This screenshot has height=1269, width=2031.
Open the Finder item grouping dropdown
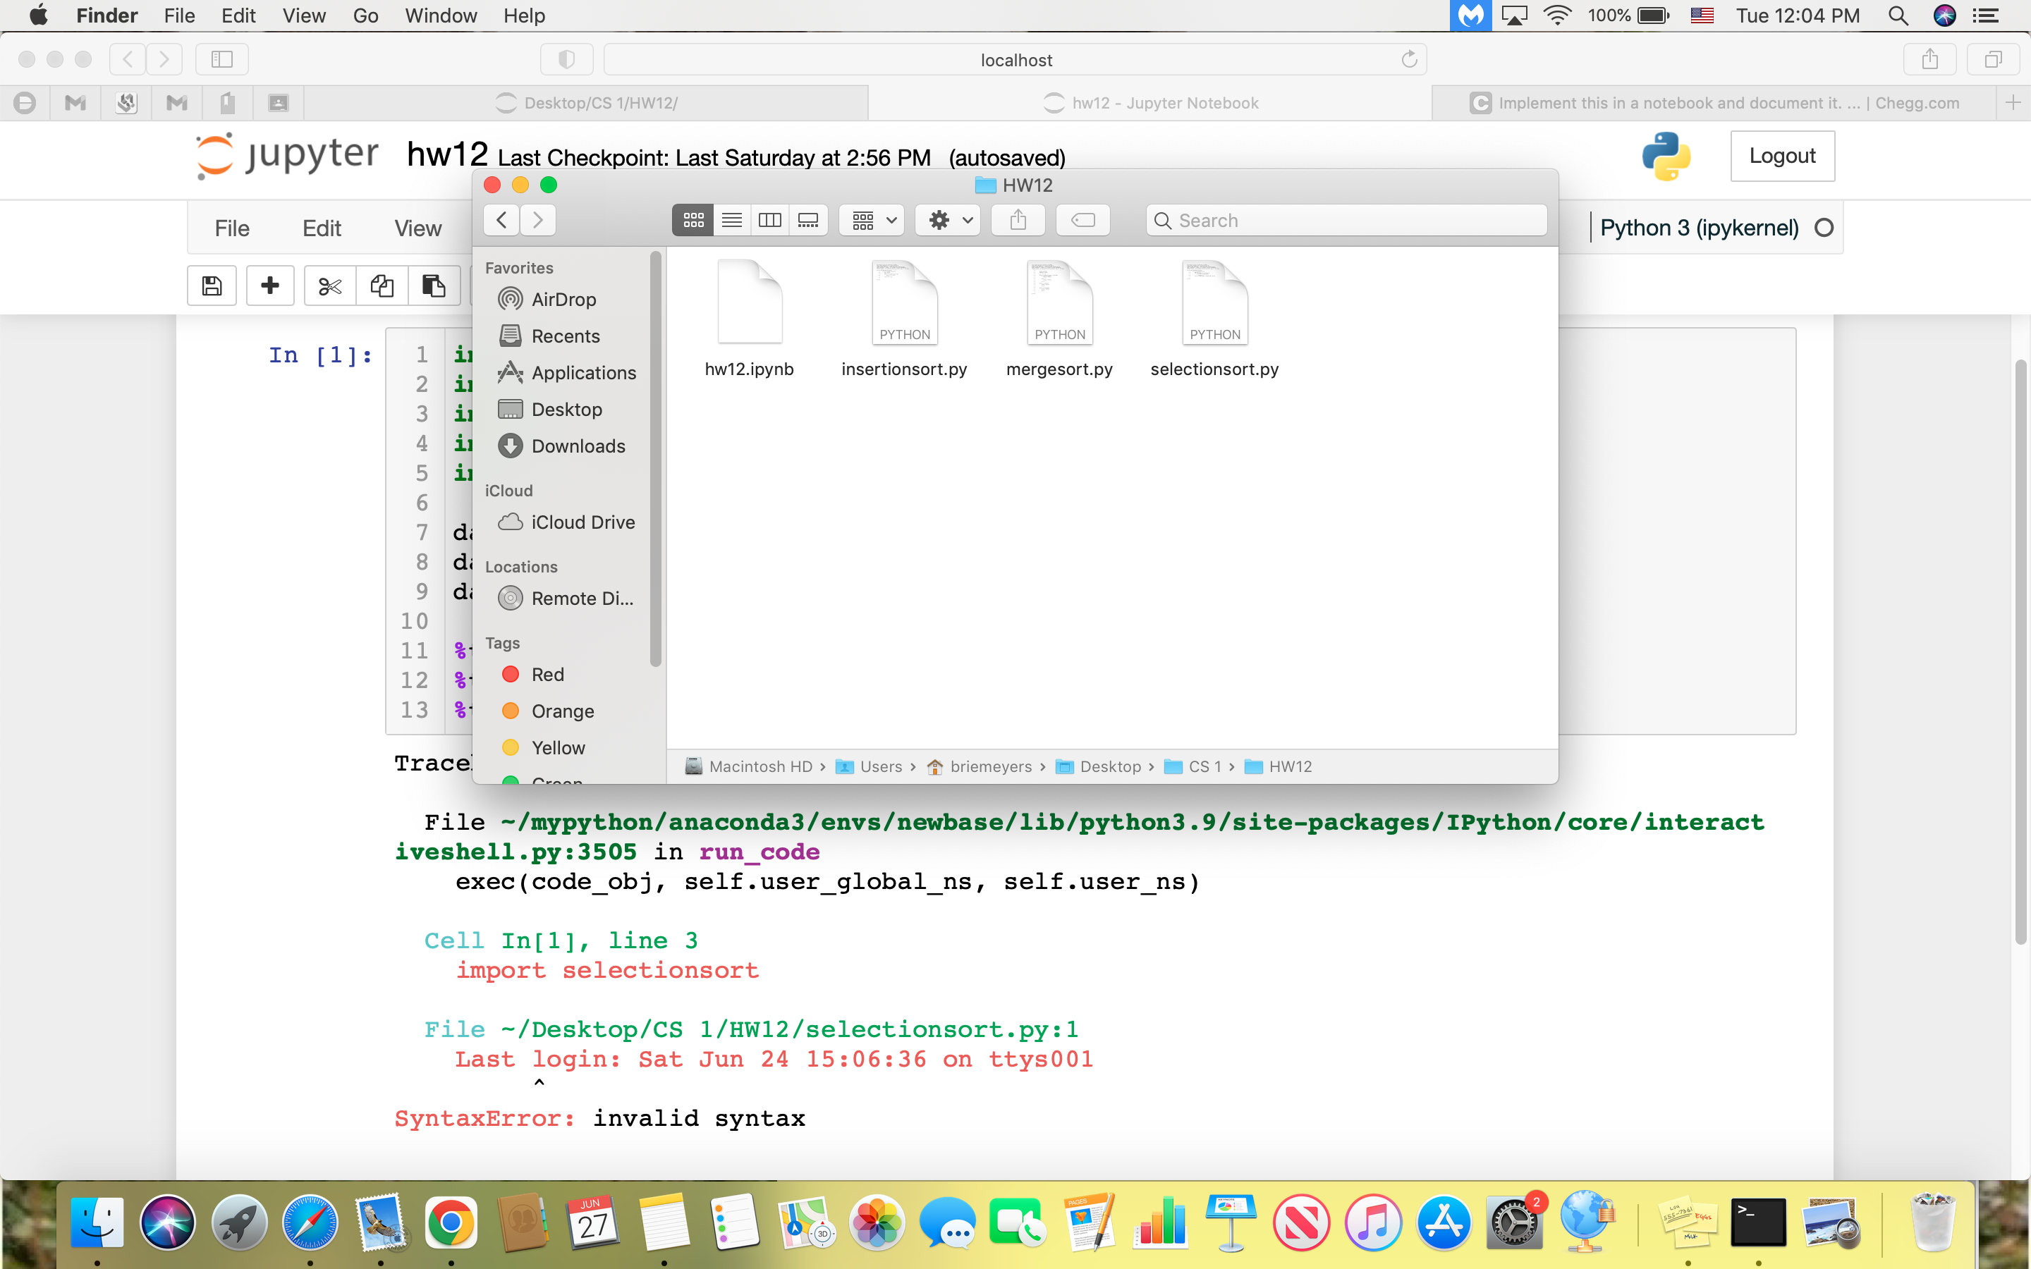[873, 221]
